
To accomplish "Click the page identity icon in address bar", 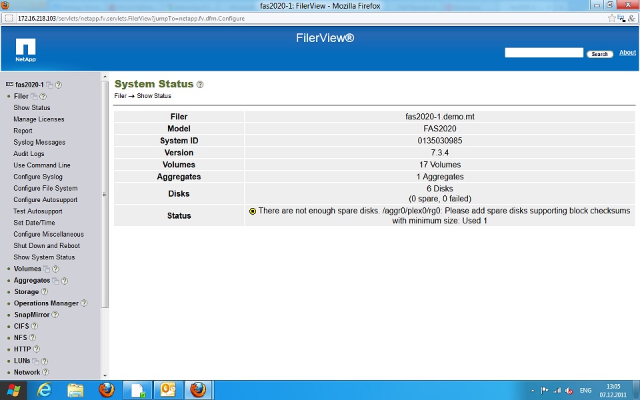I will (x=9, y=19).
